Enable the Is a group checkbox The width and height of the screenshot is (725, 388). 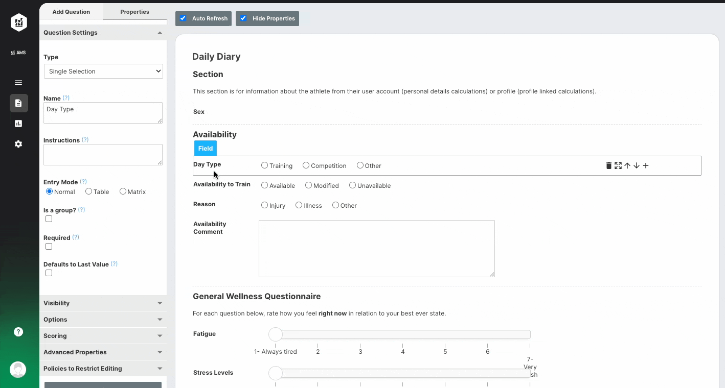49,219
